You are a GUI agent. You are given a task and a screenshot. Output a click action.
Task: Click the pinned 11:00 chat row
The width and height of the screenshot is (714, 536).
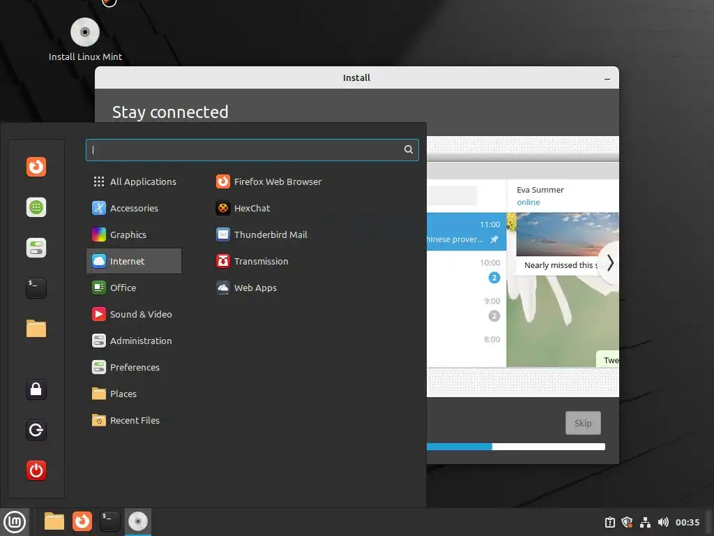[x=466, y=232]
